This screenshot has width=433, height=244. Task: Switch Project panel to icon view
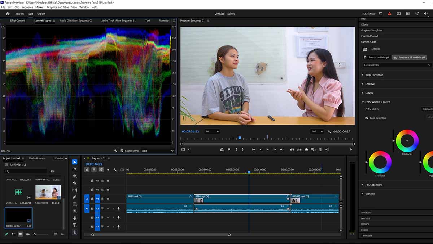tap(20, 234)
